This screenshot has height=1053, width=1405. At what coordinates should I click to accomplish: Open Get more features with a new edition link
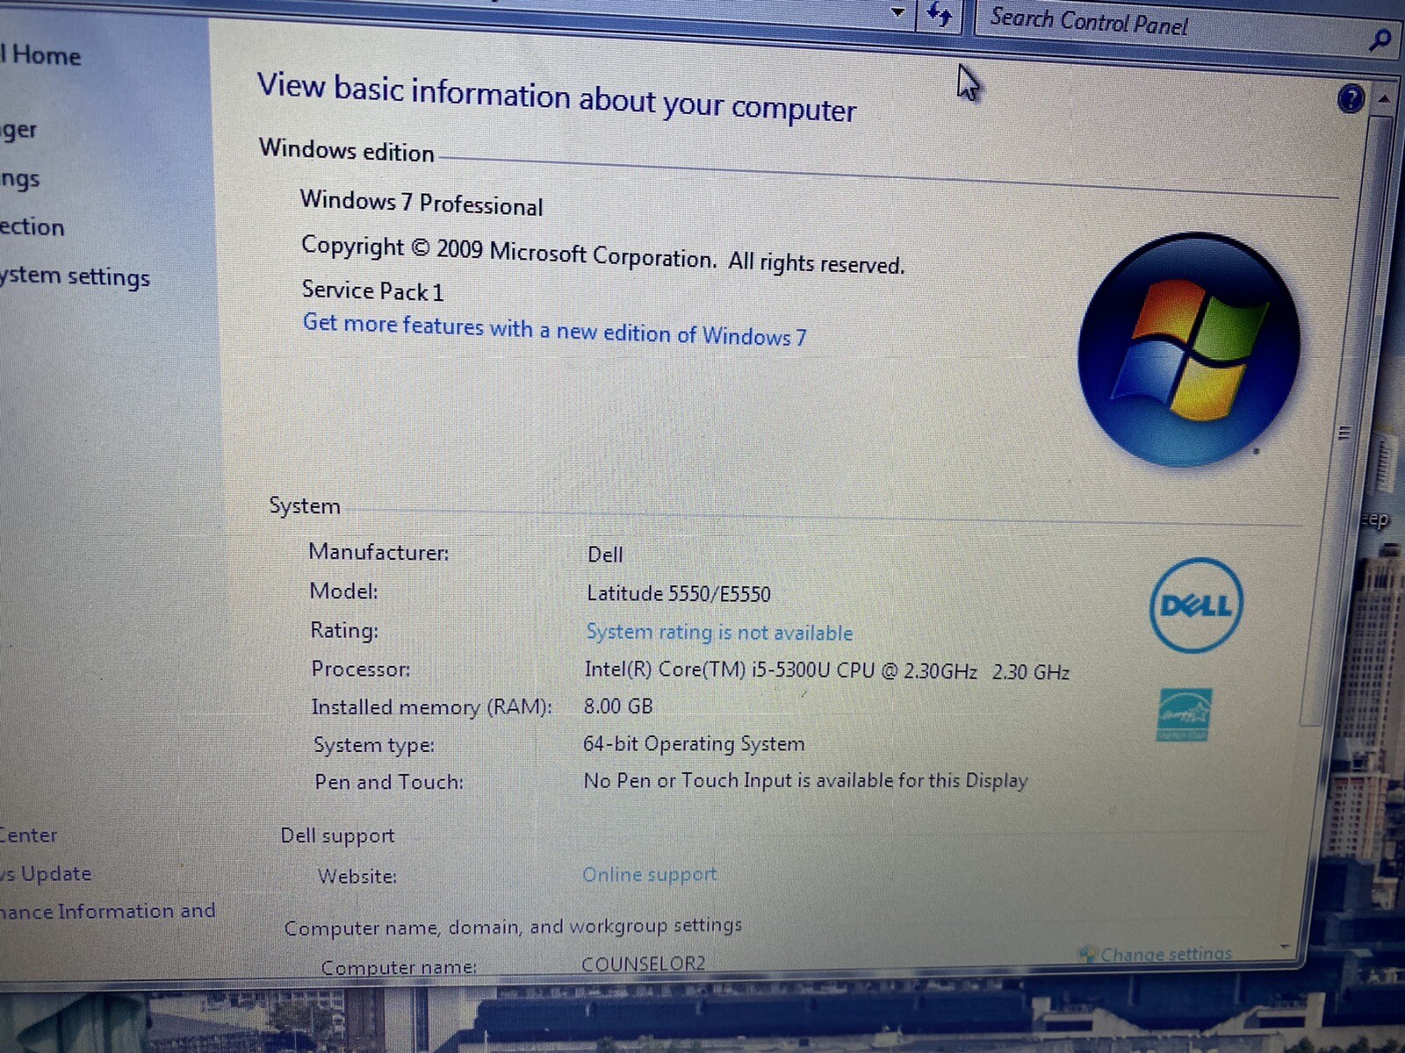click(x=554, y=330)
